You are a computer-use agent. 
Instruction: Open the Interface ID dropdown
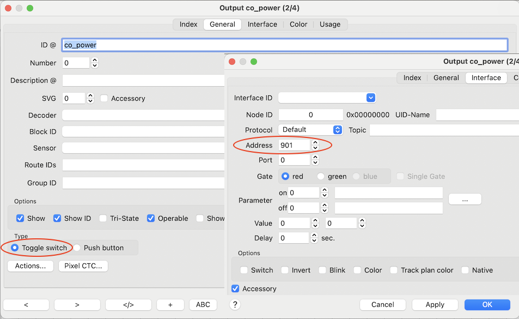pos(327,98)
